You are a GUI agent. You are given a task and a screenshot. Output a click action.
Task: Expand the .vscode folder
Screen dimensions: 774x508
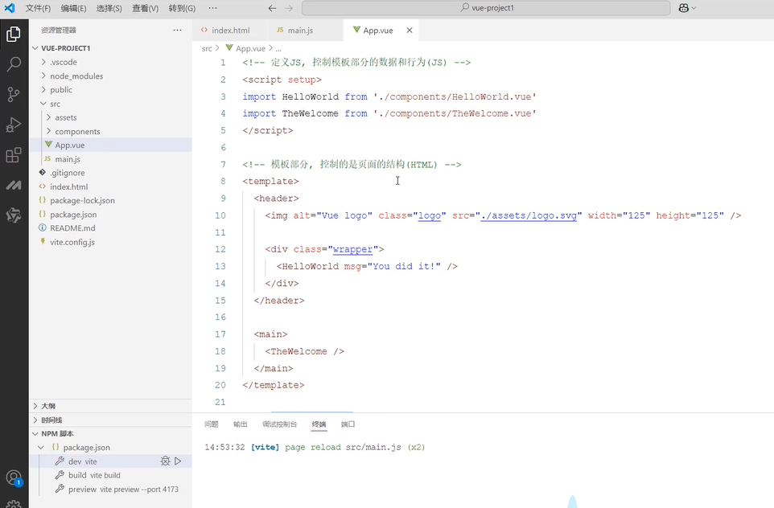pos(44,62)
